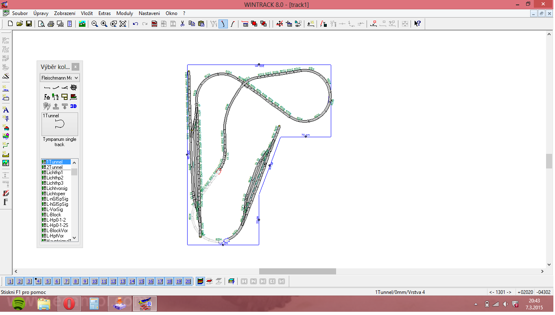Open the 3D view icon in track panel
Viewport: 555px width, 315px height.
point(73,106)
